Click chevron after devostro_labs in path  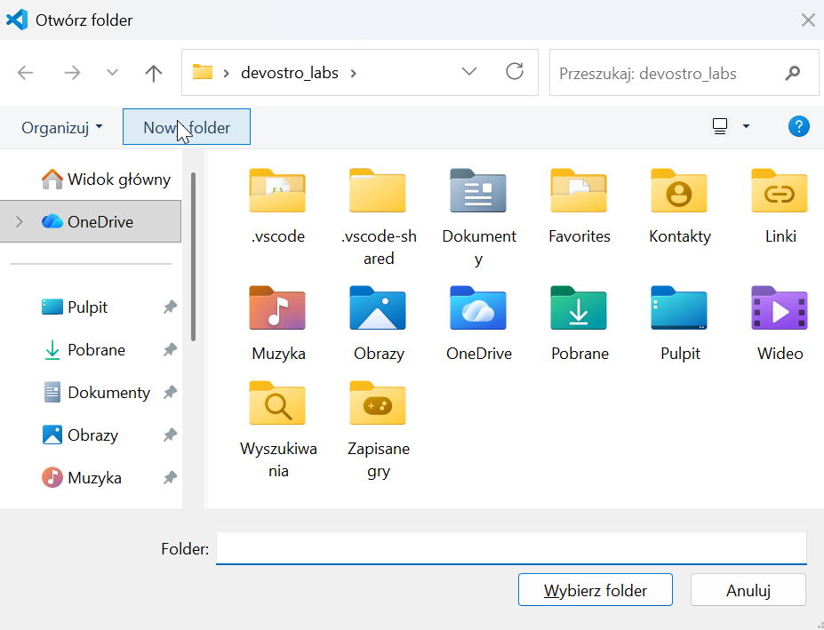click(354, 73)
